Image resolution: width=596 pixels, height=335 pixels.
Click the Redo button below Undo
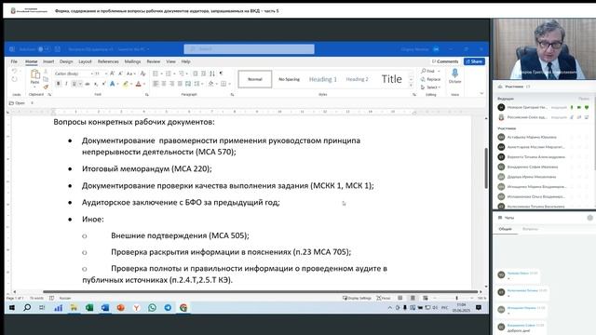tap(15, 79)
